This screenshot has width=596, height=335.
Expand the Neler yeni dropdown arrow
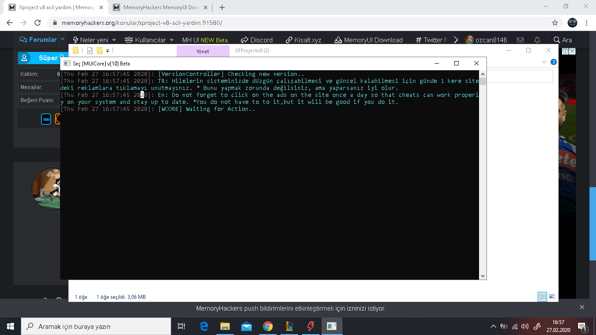pyautogui.click(x=114, y=40)
